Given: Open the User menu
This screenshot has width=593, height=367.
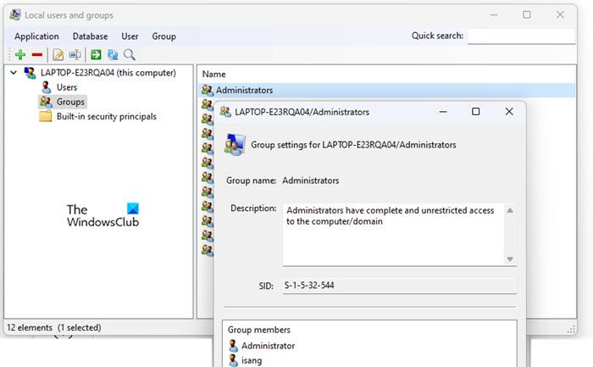Looking at the screenshot, I should click(x=130, y=36).
